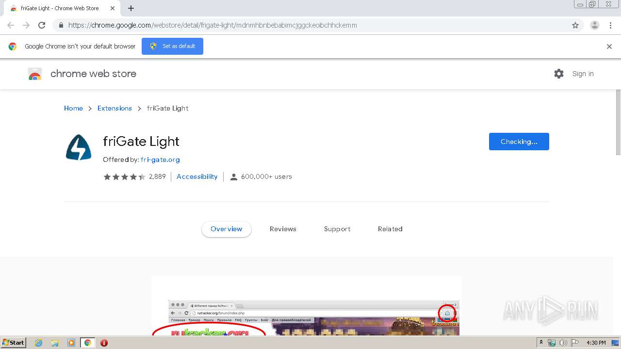Click the star rating for friGate Light

124,177
